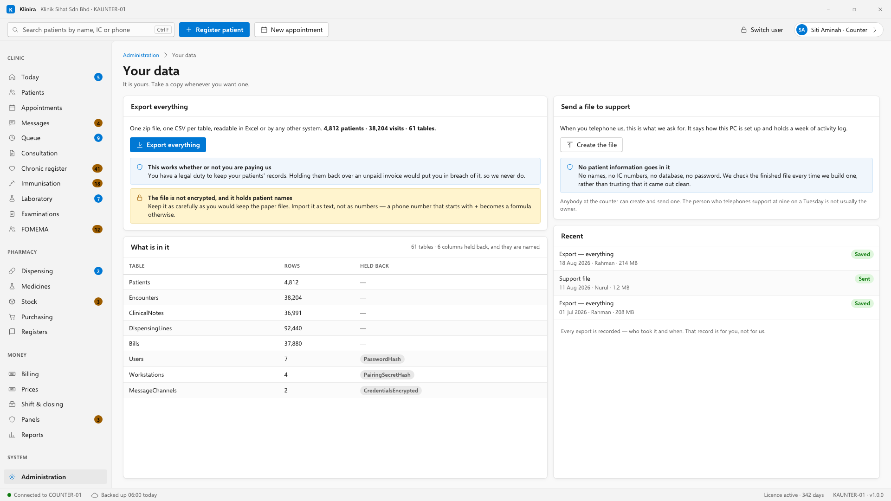Select the Messages sidebar item
This screenshot has width=891, height=501.
[55, 123]
